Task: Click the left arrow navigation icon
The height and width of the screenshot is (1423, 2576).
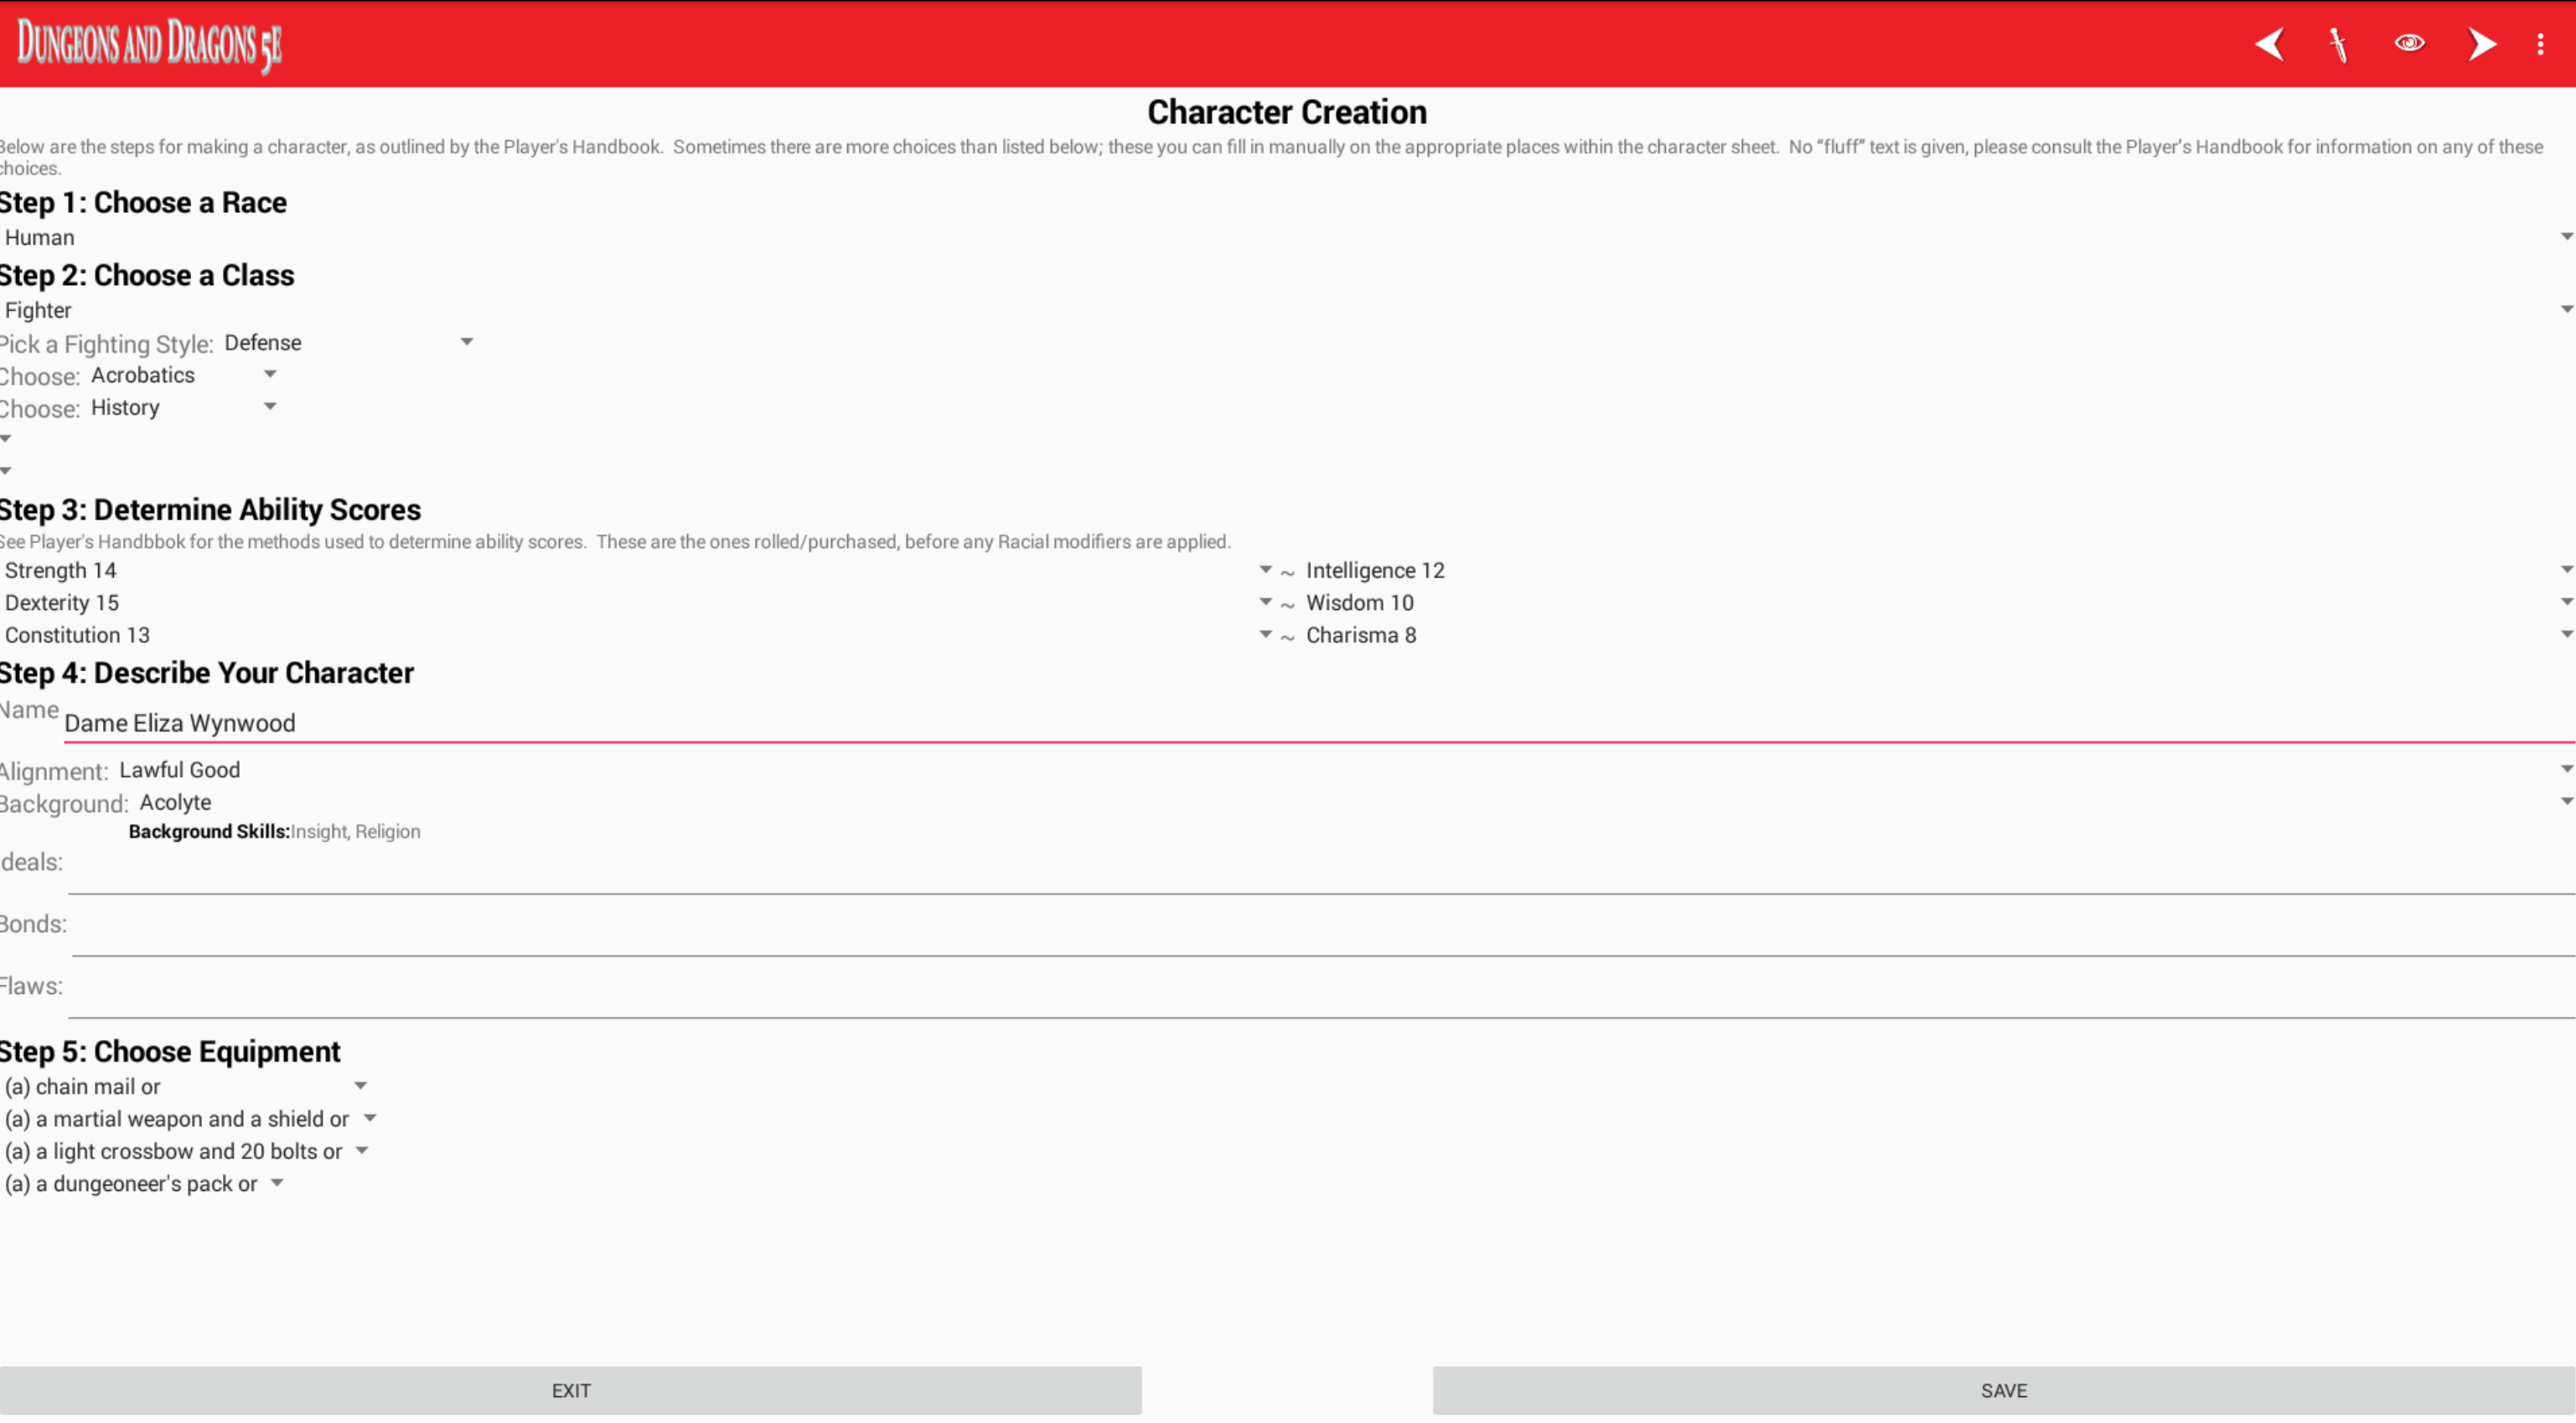Action: 2270,44
